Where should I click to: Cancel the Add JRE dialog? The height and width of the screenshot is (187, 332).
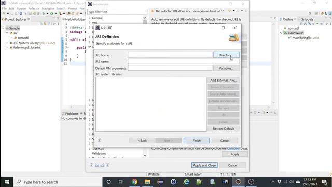click(225, 140)
